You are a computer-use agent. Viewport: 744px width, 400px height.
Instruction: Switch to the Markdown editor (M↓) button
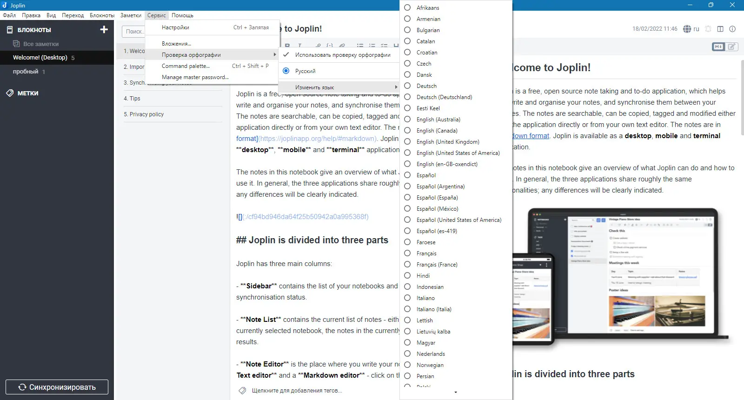(x=718, y=47)
